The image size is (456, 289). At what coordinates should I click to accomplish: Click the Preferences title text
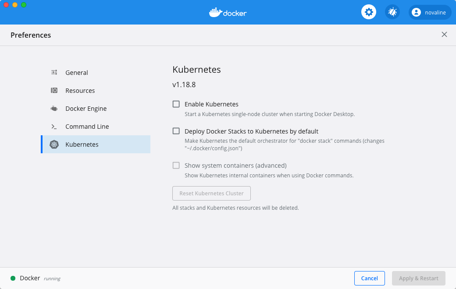[x=31, y=35]
